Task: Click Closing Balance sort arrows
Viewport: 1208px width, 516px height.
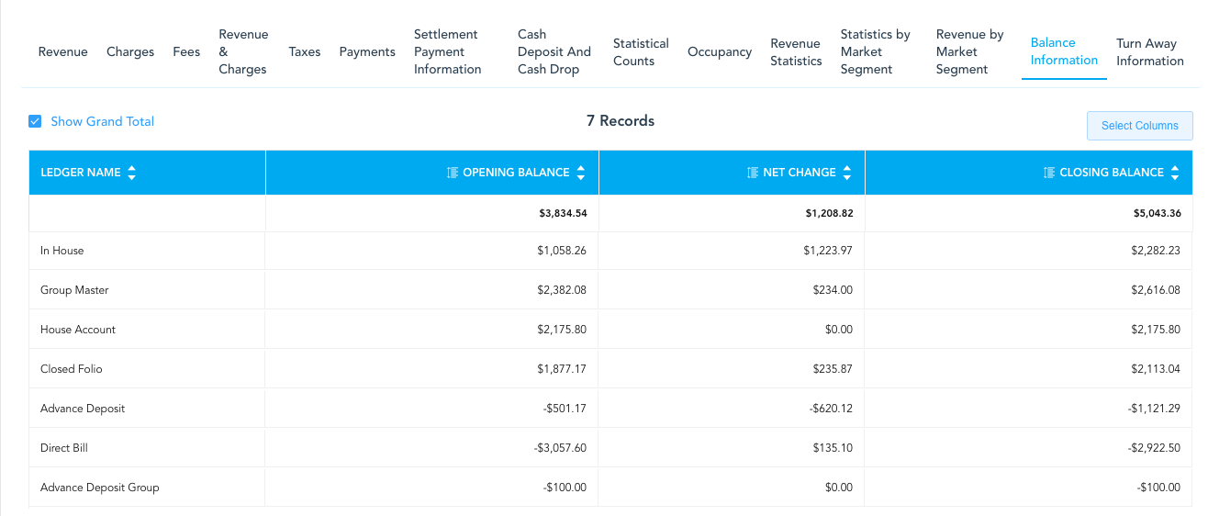Action: pyautogui.click(x=1175, y=173)
